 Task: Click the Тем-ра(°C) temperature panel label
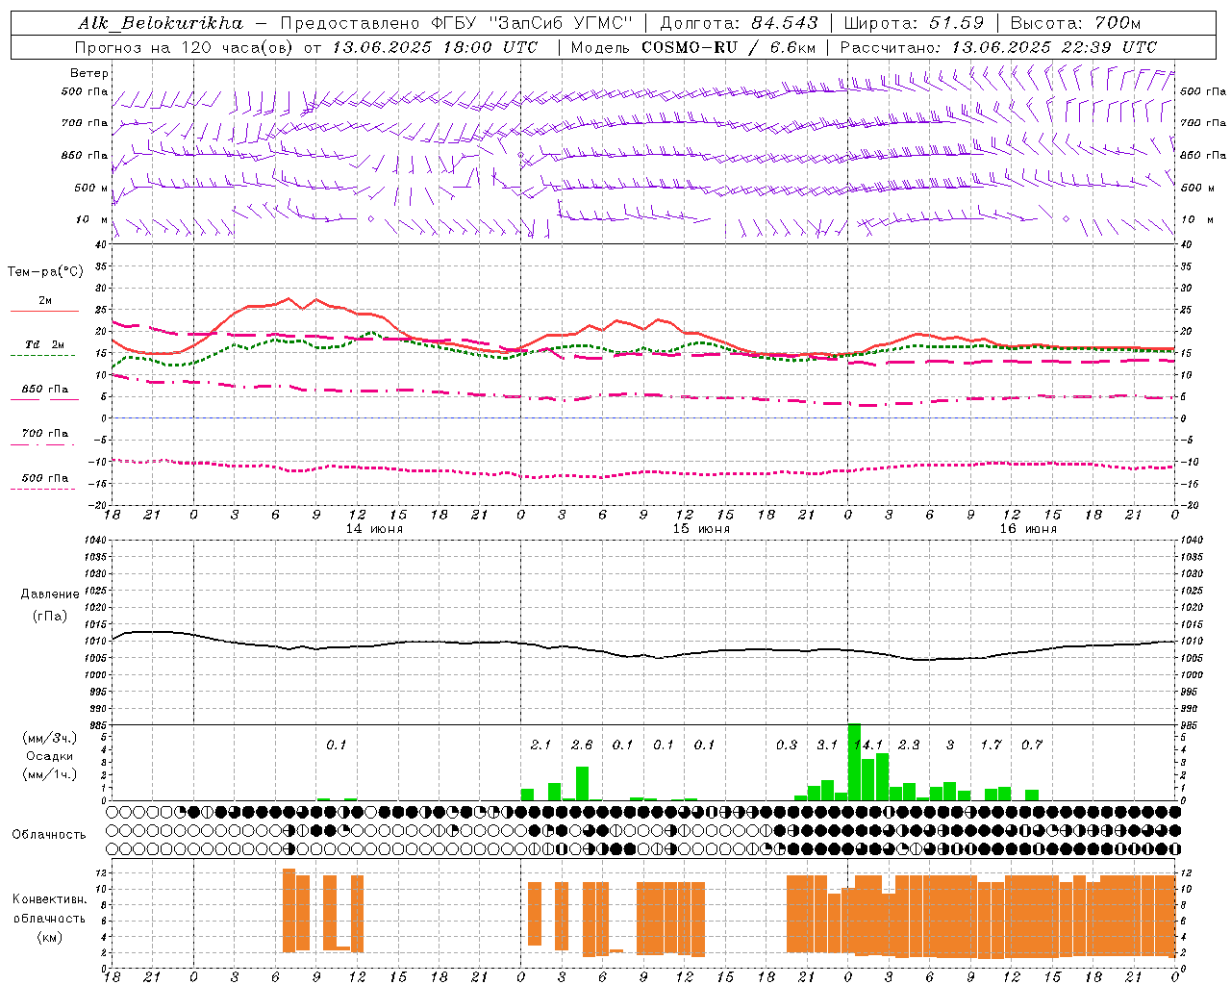[x=45, y=272]
